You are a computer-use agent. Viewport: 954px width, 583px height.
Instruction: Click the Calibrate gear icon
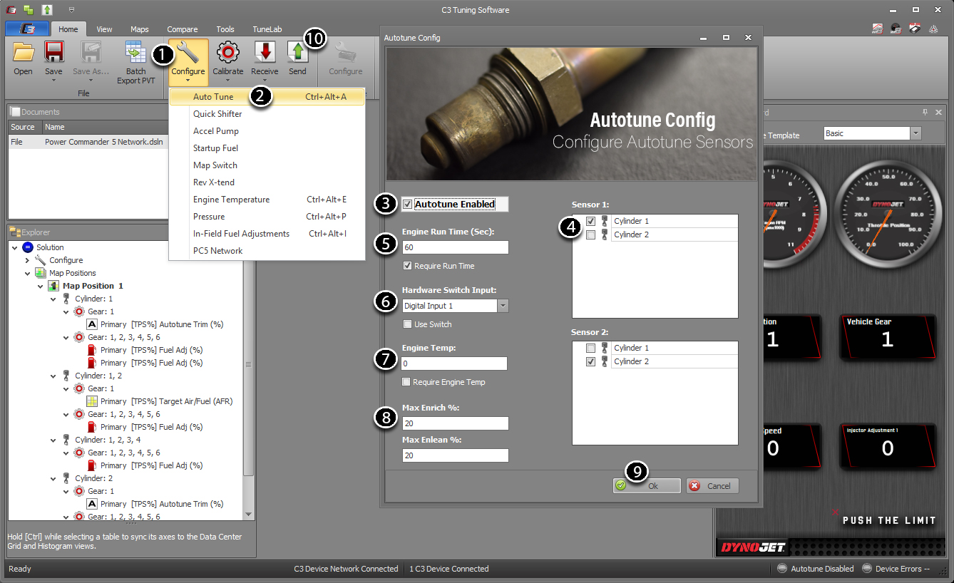228,53
